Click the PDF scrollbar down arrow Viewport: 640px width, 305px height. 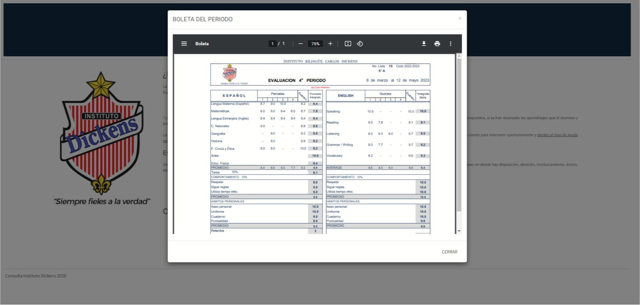click(x=459, y=231)
